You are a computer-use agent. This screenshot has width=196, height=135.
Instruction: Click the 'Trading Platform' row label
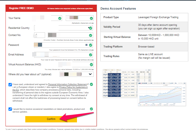pos(113,47)
